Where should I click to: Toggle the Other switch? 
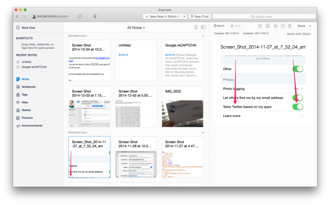click(x=298, y=69)
